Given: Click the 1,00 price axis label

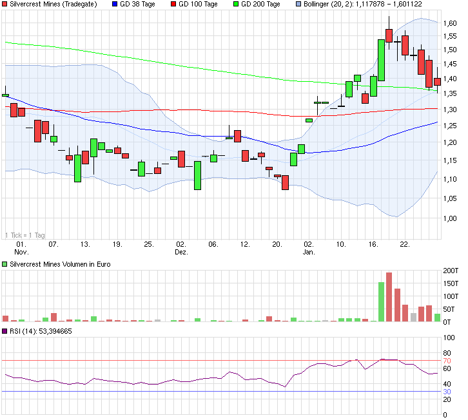Looking at the screenshot, I should (450, 218).
